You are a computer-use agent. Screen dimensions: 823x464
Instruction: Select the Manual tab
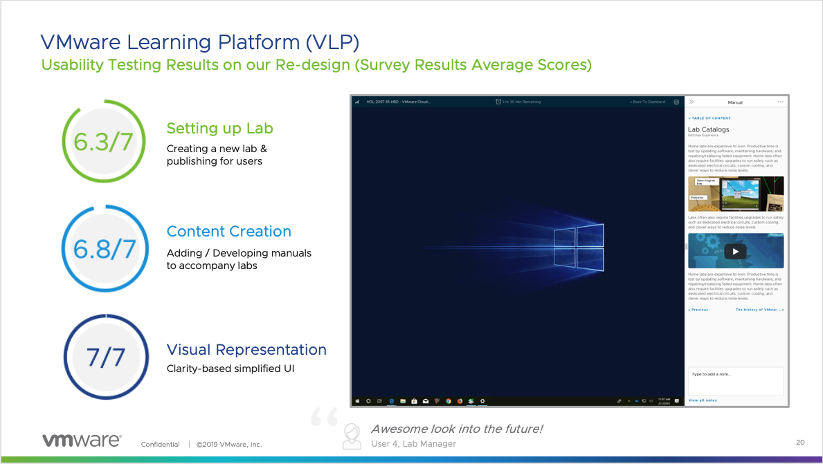[735, 102]
